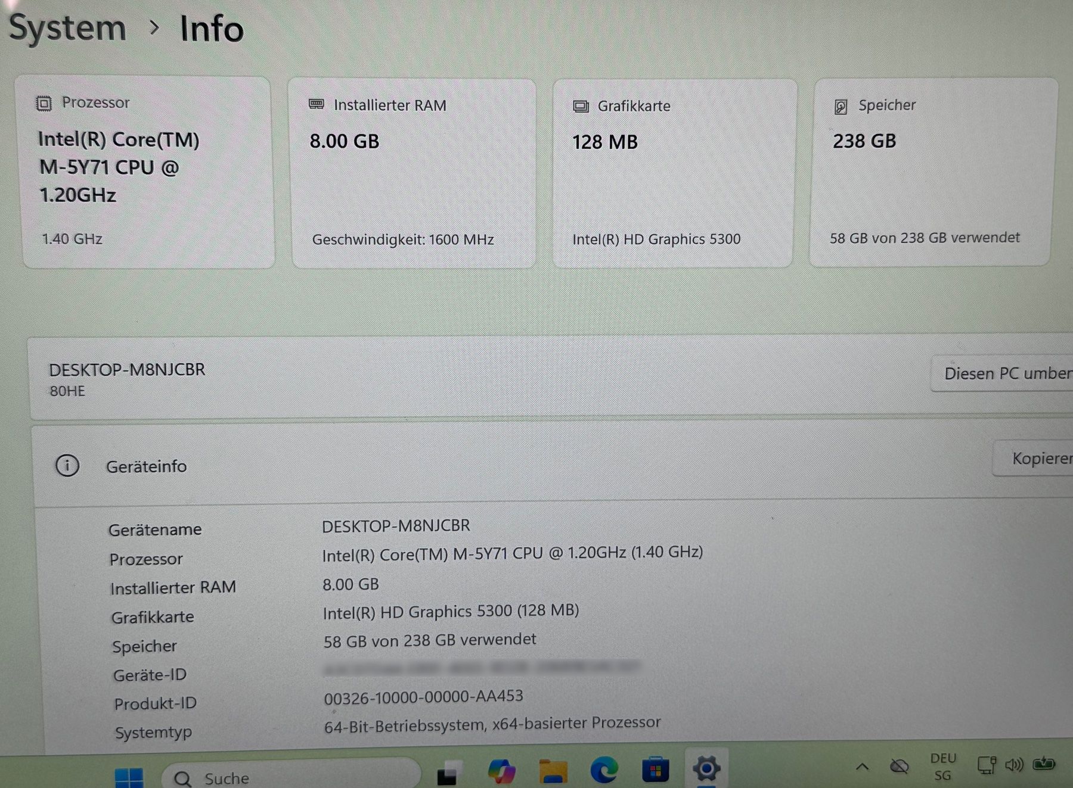Image resolution: width=1073 pixels, height=788 pixels.
Task: Click the Geräte-ID row label
Action: (x=150, y=675)
